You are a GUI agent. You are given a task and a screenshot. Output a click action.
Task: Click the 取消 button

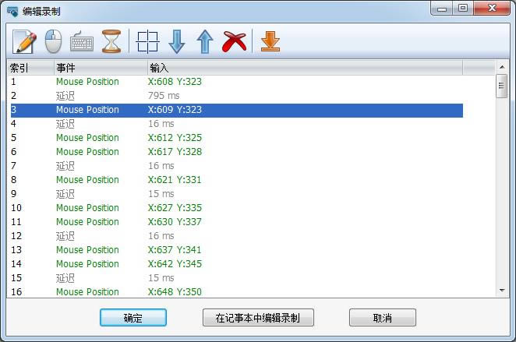(382, 318)
